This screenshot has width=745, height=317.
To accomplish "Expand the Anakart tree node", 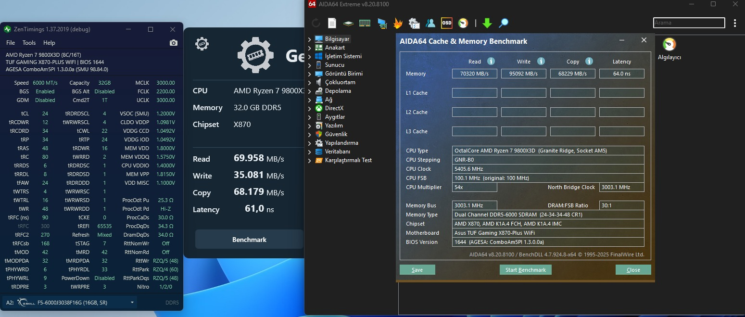I will click(310, 48).
